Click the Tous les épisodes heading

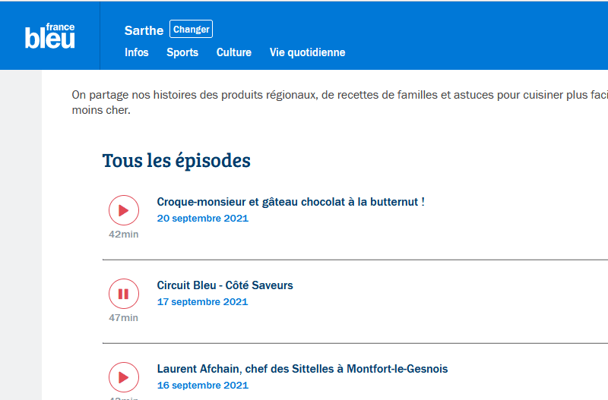176,161
